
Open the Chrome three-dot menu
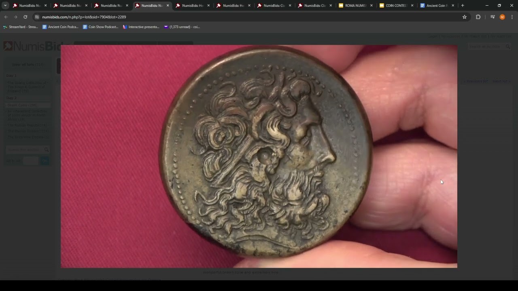pos(512,17)
